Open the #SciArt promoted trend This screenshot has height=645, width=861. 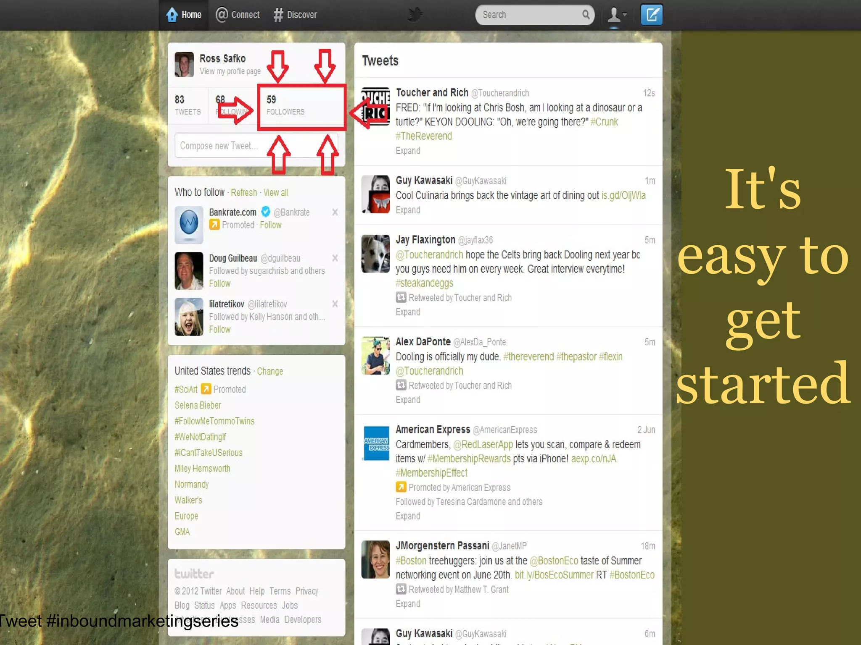click(186, 389)
